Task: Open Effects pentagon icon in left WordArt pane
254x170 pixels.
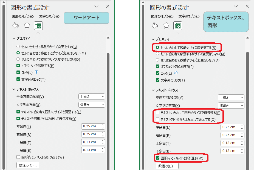Action: pos(27,25)
